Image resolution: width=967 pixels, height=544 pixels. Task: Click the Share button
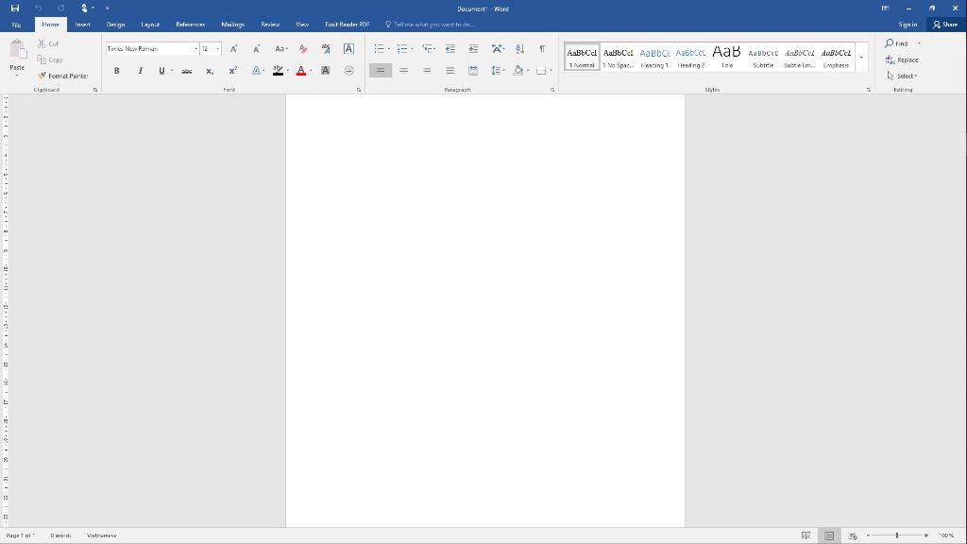(x=945, y=25)
